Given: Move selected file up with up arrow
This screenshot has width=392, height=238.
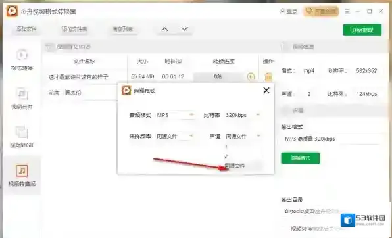Looking at the screenshot, I should [x=164, y=29].
